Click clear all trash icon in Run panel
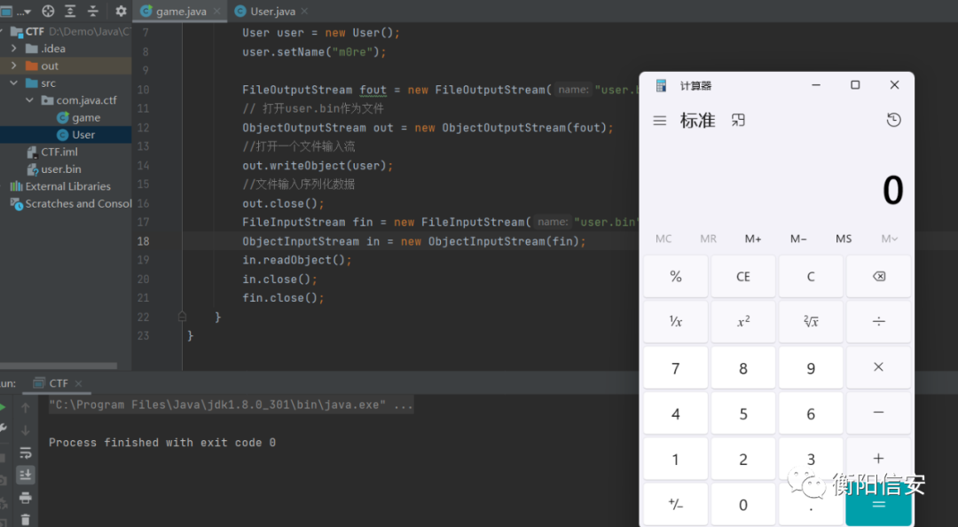 click(25, 520)
